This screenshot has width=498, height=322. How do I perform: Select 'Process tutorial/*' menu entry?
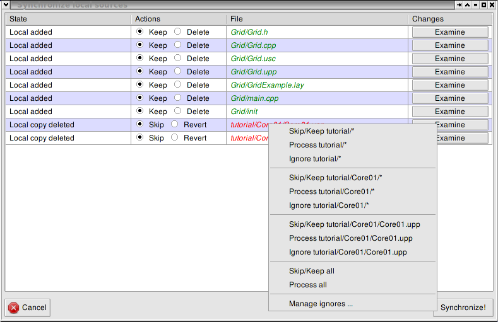pyautogui.click(x=317, y=145)
